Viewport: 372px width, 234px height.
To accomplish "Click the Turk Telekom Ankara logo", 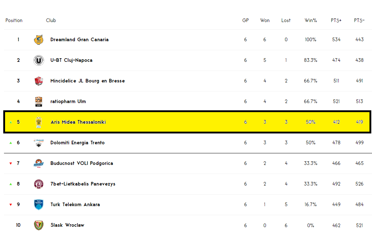I will click(39, 205).
